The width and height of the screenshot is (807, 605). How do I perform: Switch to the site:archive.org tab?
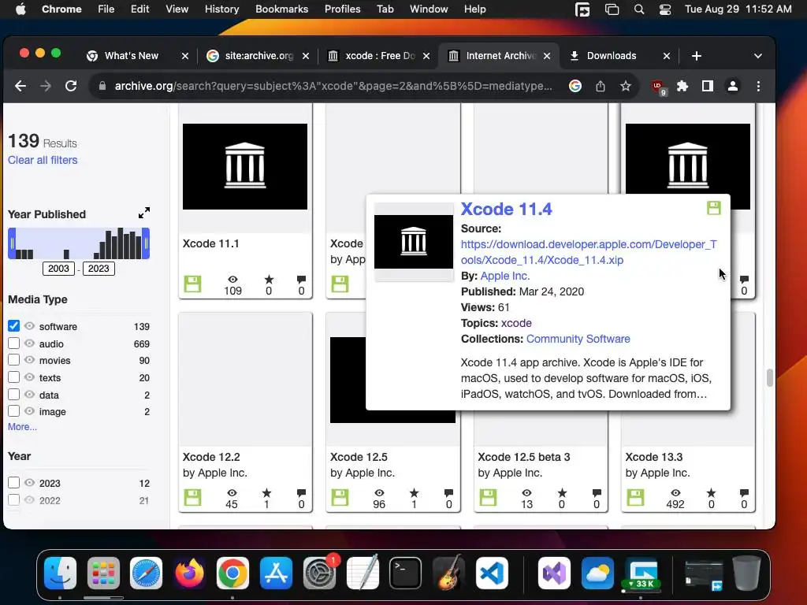(x=258, y=56)
